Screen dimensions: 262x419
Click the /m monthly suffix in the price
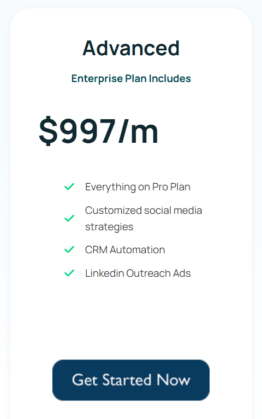pos(139,131)
